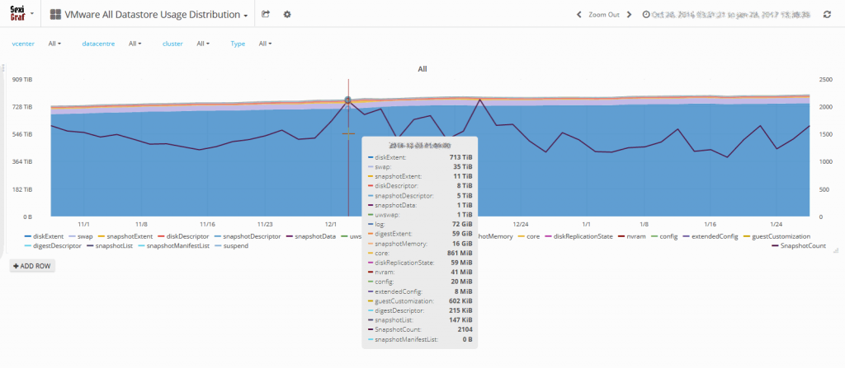Open the Type variable dropdown

click(x=265, y=44)
